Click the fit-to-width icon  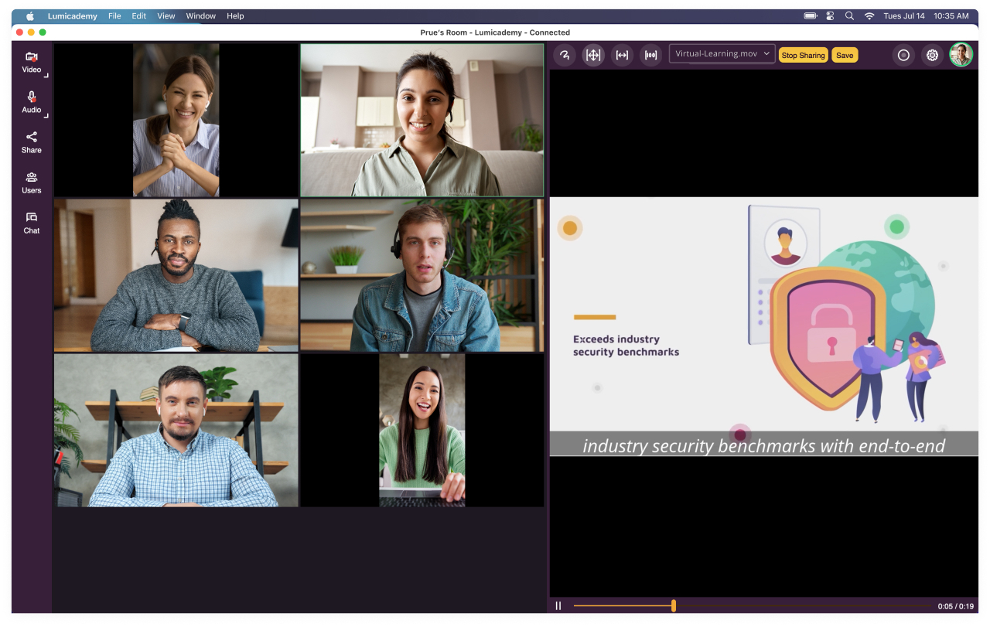click(622, 55)
